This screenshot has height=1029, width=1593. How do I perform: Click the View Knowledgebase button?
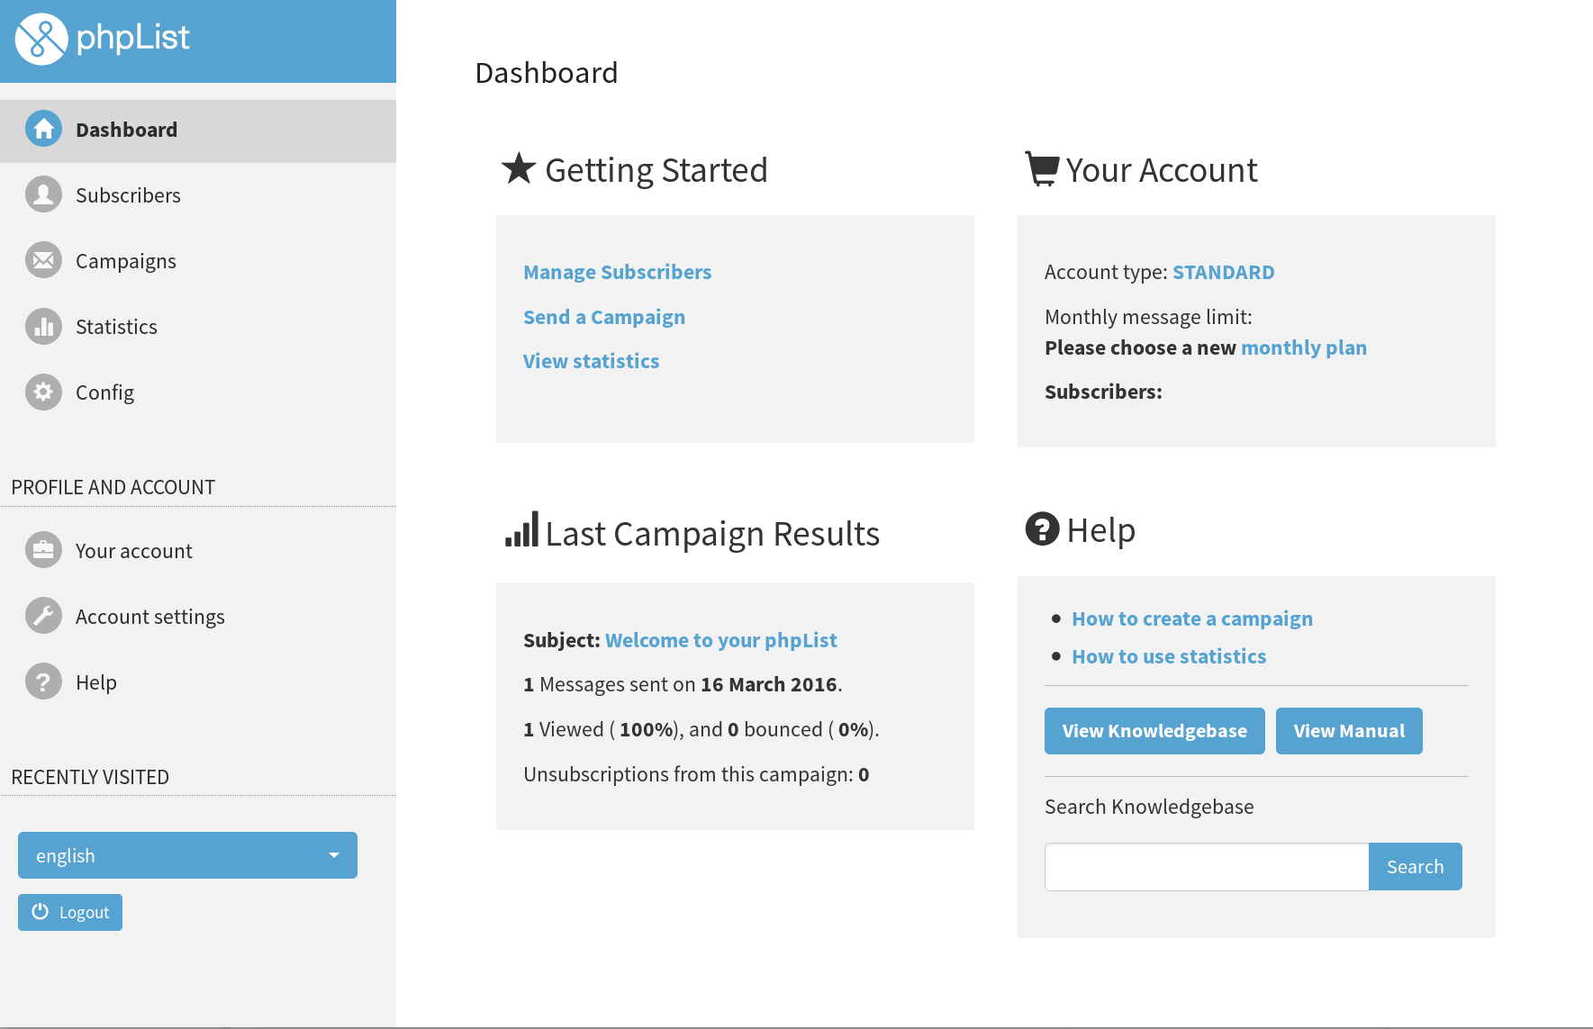click(1154, 730)
